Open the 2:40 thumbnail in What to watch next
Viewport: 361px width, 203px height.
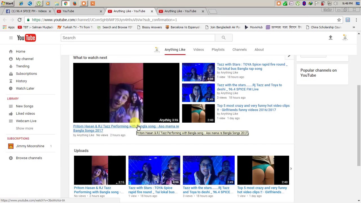pos(198,113)
